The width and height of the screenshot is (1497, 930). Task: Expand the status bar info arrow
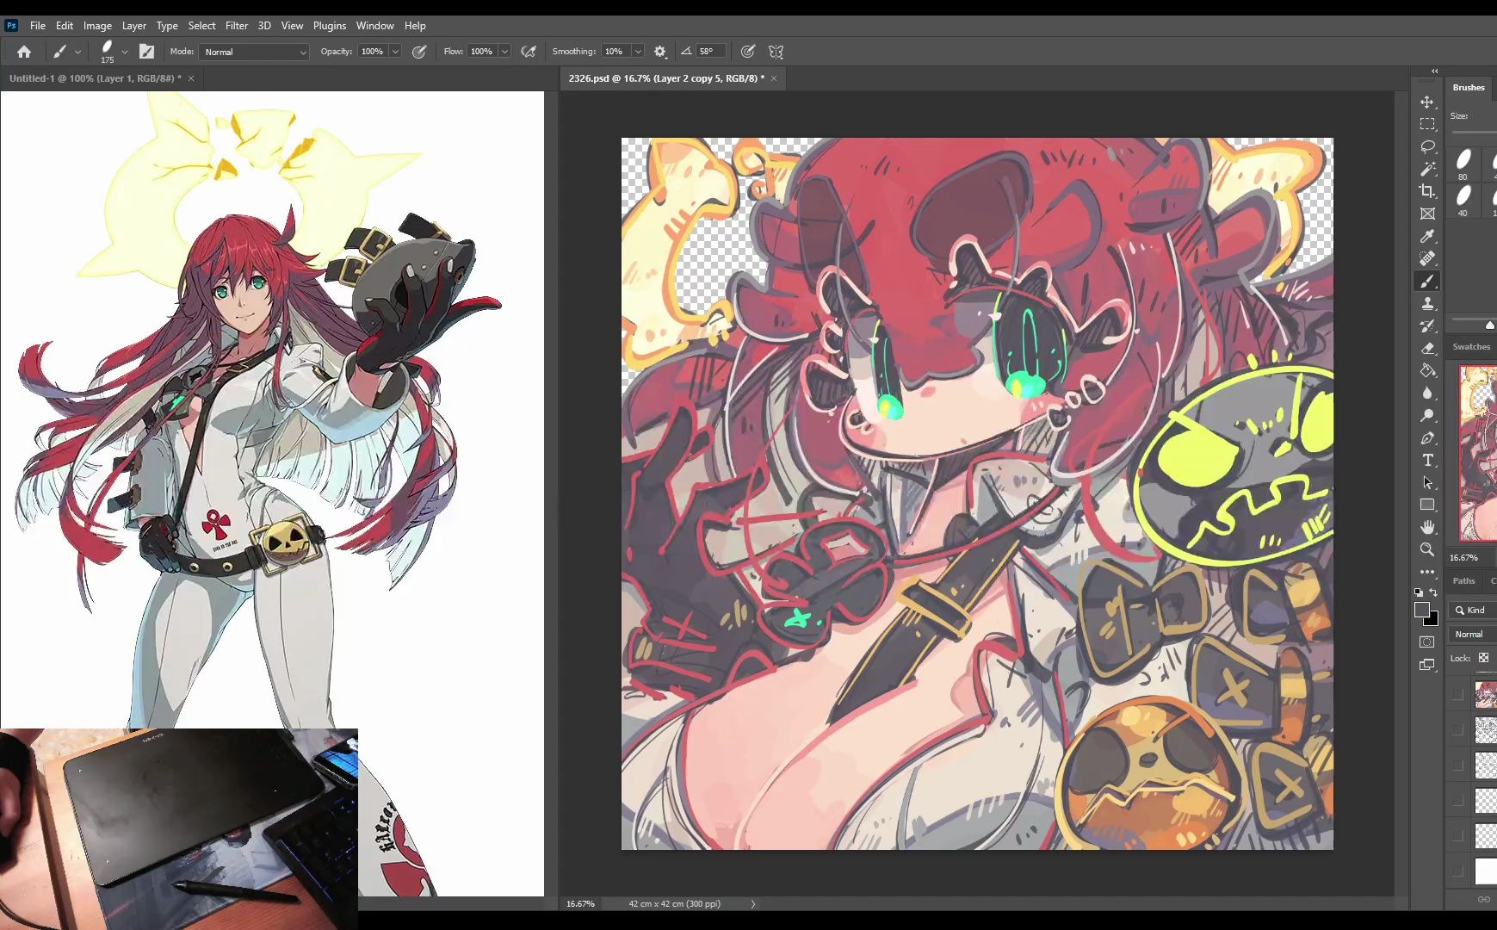pyautogui.click(x=752, y=903)
